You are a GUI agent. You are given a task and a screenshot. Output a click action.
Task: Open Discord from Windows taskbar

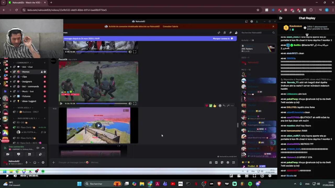(x=258, y=184)
